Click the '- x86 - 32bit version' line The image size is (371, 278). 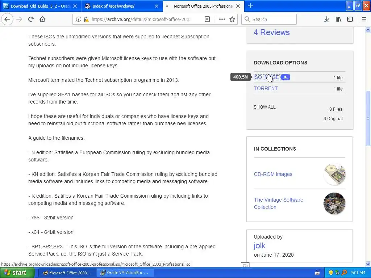point(51,218)
